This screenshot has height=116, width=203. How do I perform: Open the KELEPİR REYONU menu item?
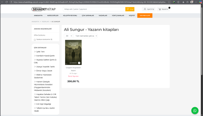[70, 15]
